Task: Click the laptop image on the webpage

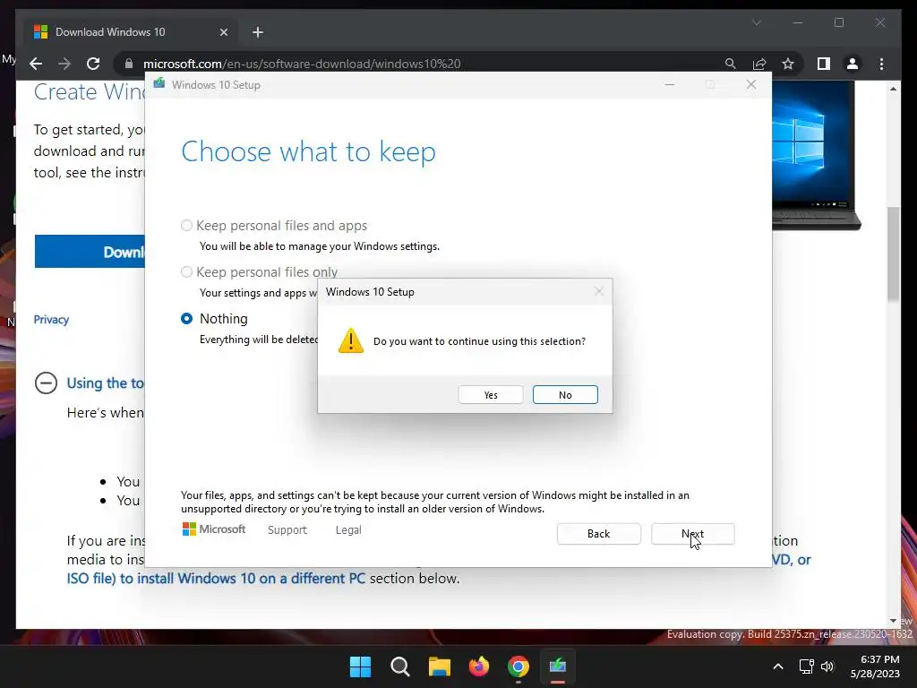Action: tap(817, 156)
